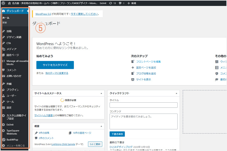The image size is (227, 151).
Task: Open the 16件の固定ページ link
Action: (x=82, y=133)
